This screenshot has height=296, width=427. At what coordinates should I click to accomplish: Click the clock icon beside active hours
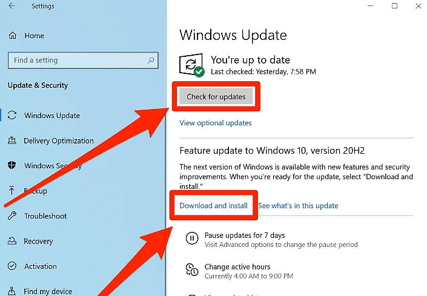pos(192,270)
